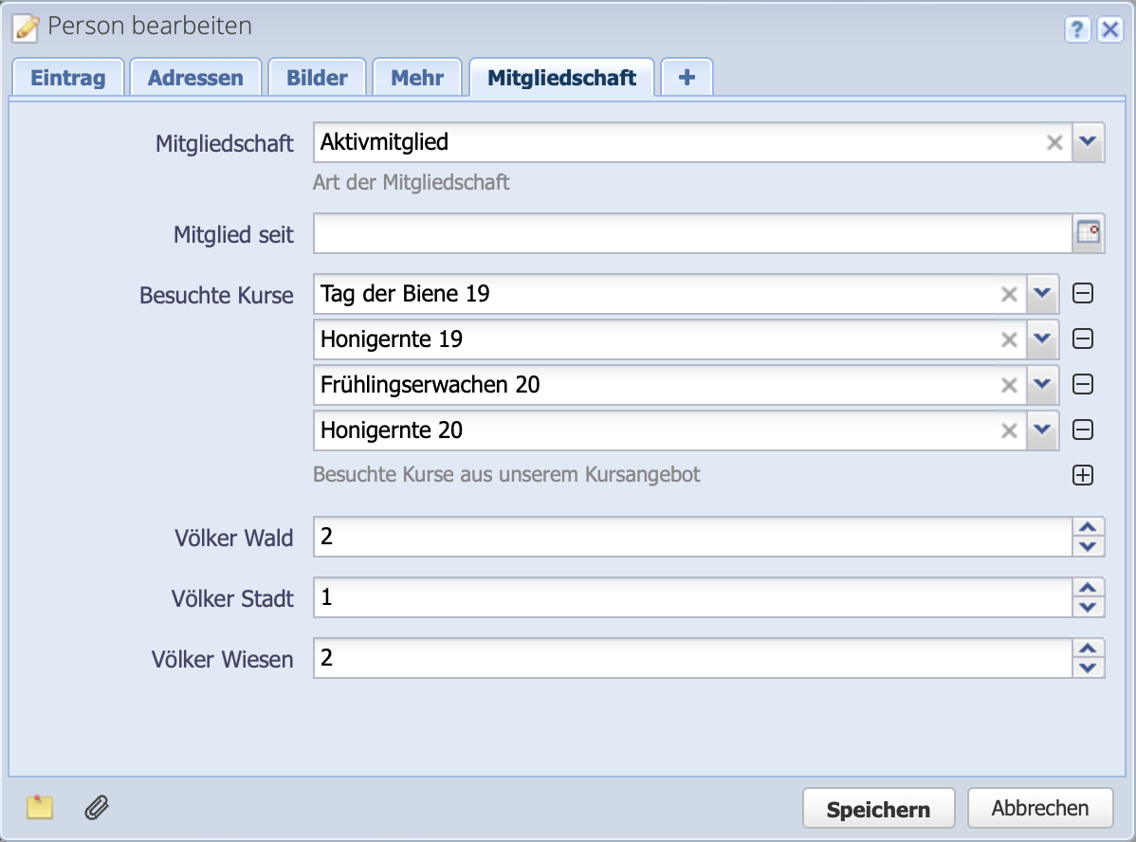
Task: Clear the Frühlingserwachen 20 entry
Action: [1008, 384]
